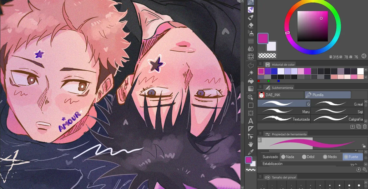The height and width of the screenshot is (189, 368).
Task: Select the Saturated lines burst tool
Action: [251, 113]
